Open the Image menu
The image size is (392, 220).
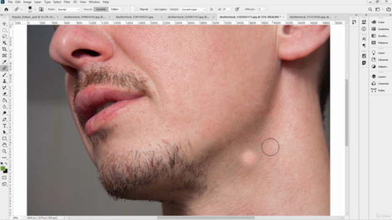pos(27,2)
